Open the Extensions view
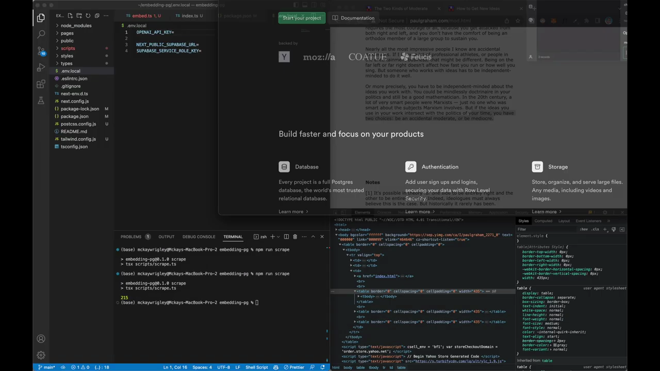Screen dimensions: 660x371 pos(41,84)
